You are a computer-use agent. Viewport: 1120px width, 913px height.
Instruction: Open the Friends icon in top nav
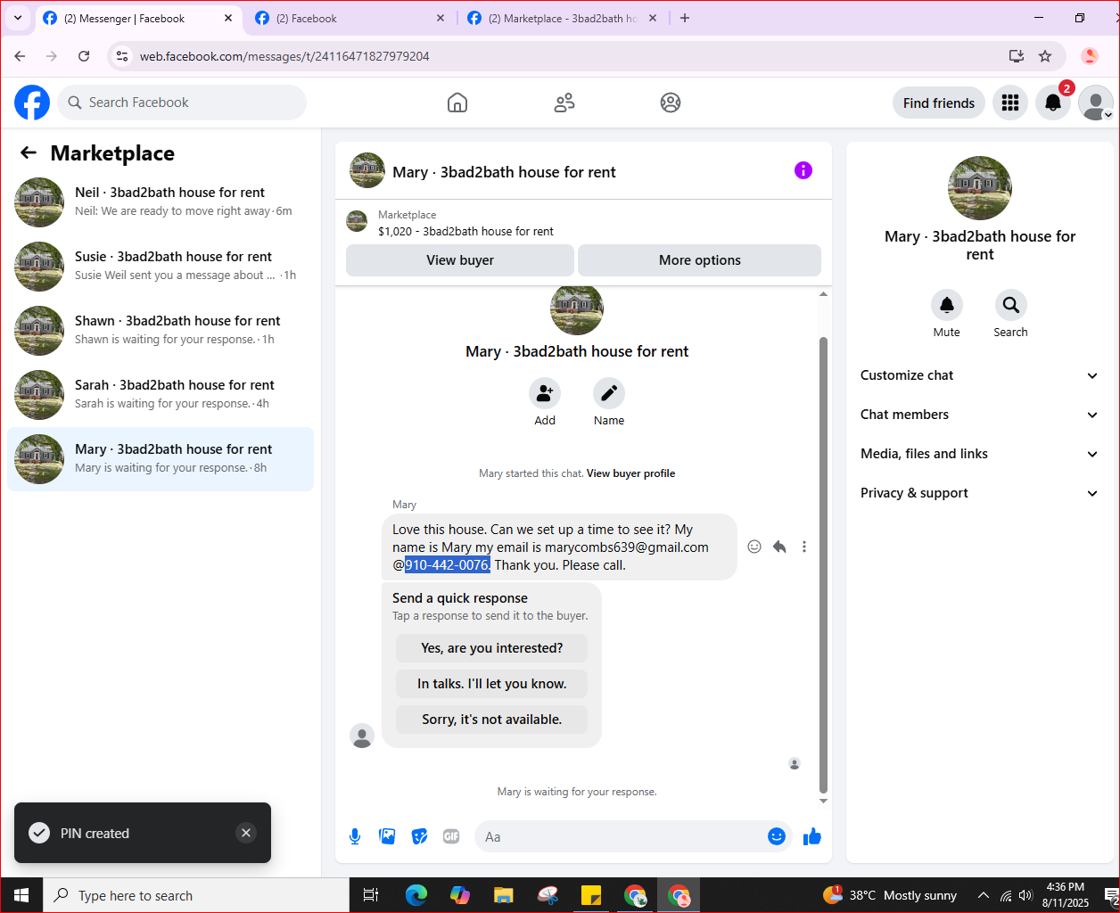[564, 103]
